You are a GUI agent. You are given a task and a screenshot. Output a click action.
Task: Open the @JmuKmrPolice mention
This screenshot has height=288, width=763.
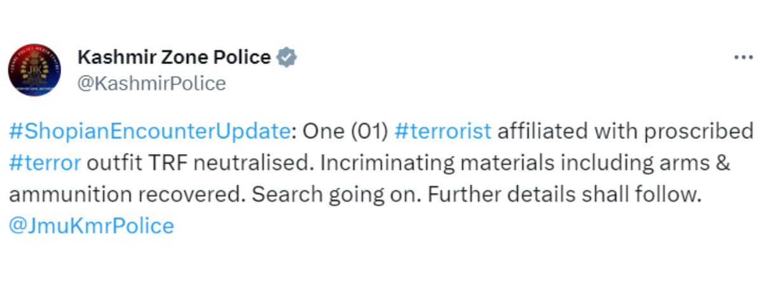(x=91, y=225)
